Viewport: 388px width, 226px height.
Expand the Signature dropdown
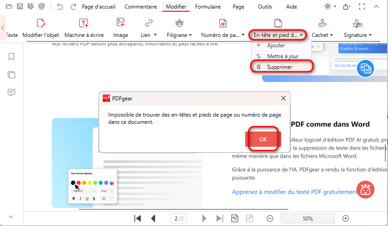coord(370,35)
